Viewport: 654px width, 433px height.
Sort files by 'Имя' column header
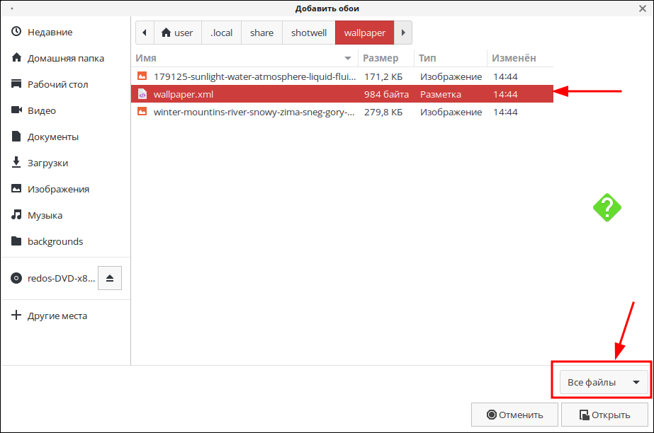(x=244, y=58)
